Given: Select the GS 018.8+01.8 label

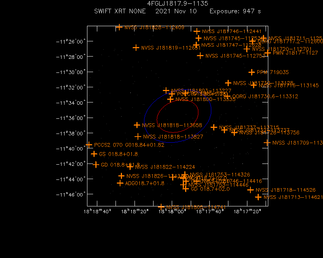Looking at the screenshot, I should 118,154.
